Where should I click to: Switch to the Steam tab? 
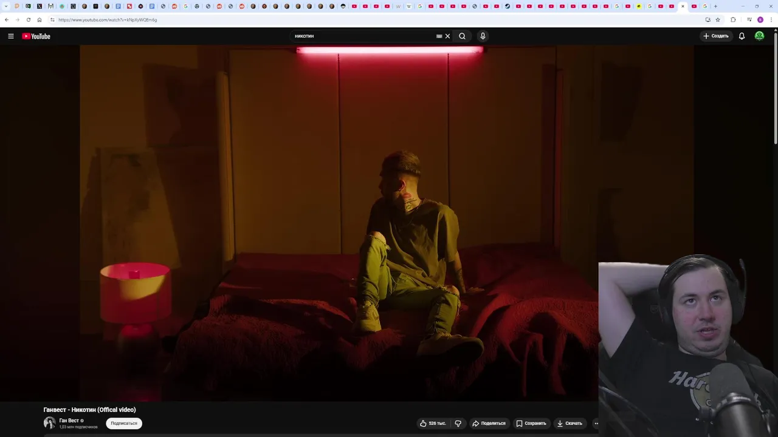coord(508,6)
